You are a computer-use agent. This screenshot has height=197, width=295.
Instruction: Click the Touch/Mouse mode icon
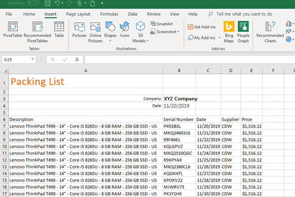coord(80,3)
